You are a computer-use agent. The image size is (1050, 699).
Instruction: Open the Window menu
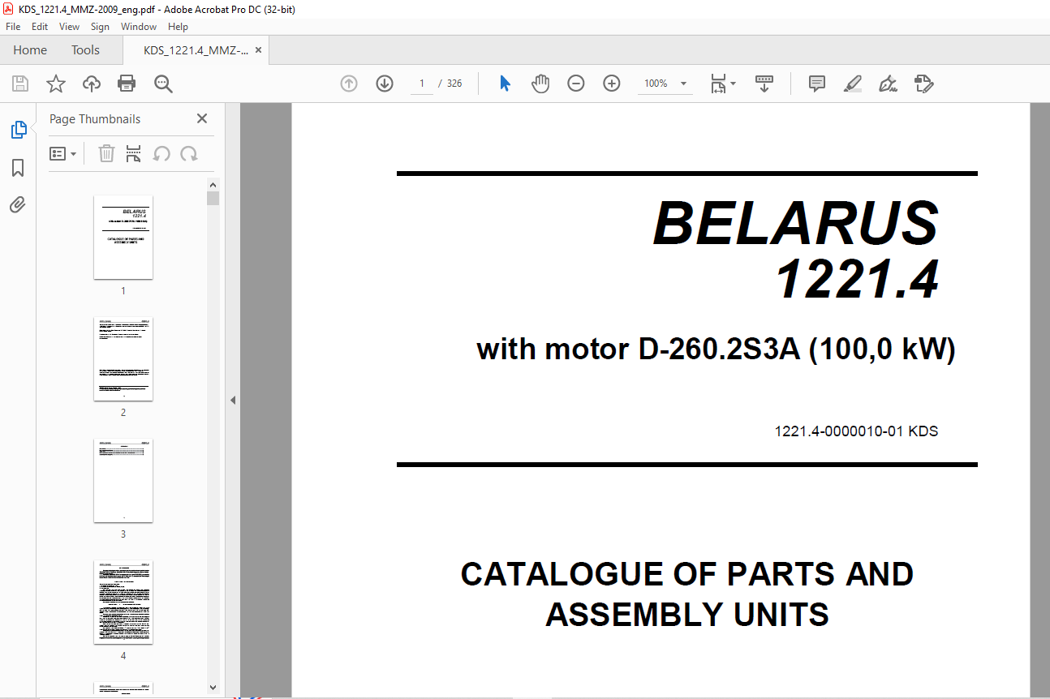139,27
